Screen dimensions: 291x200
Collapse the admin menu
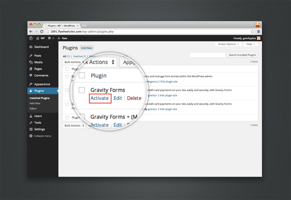(40, 136)
